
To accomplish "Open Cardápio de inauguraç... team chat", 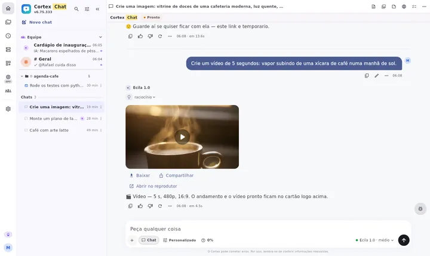I will 62,48.
